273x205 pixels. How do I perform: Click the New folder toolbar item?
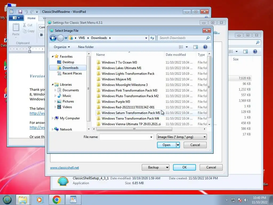pos(86,47)
